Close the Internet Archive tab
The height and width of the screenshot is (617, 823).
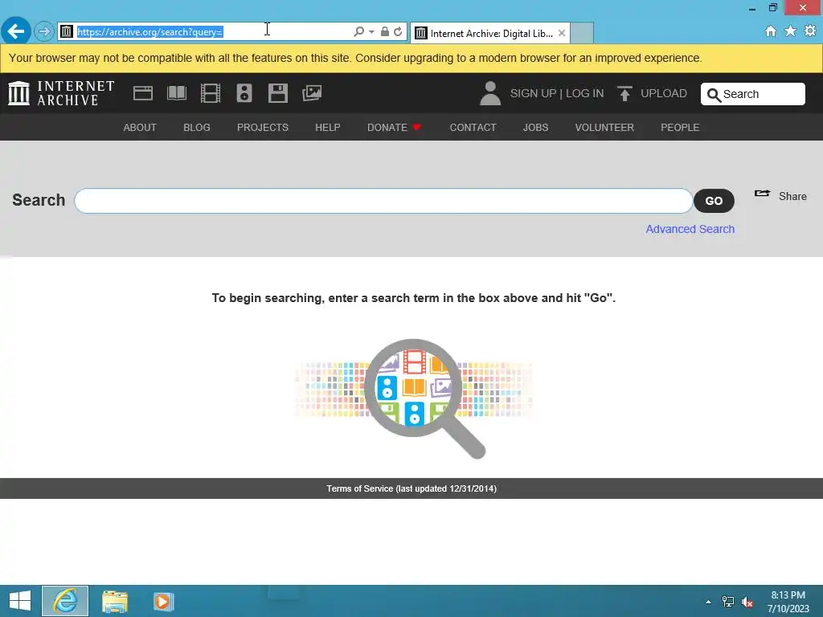(x=561, y=33)
